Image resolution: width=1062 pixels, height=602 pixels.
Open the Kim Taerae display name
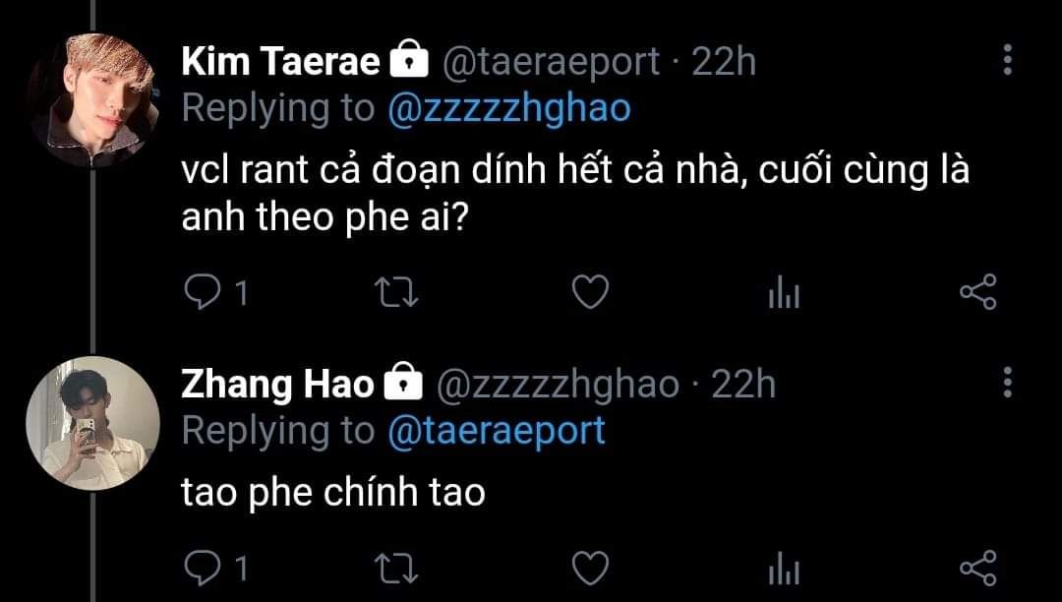(x=280, y=62)
